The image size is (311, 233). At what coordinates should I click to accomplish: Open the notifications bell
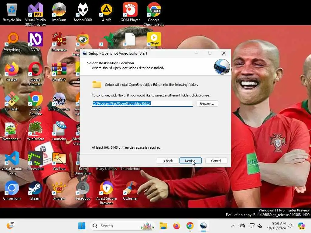[x=290, y=226]
